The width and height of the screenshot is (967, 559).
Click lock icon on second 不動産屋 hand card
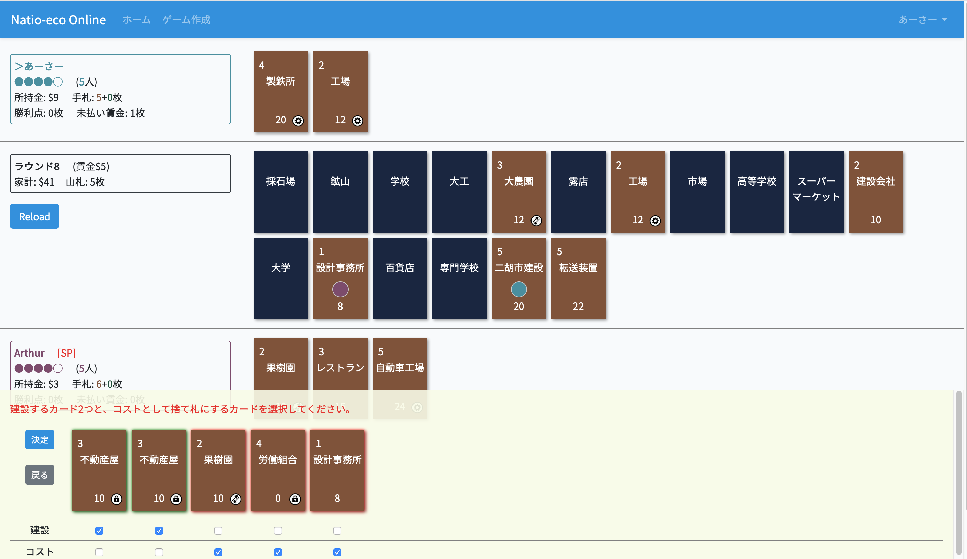pyautogui.click(x=176, y=499)
